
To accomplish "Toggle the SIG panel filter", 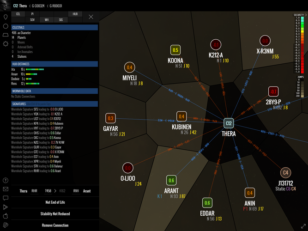I will 61,20.
